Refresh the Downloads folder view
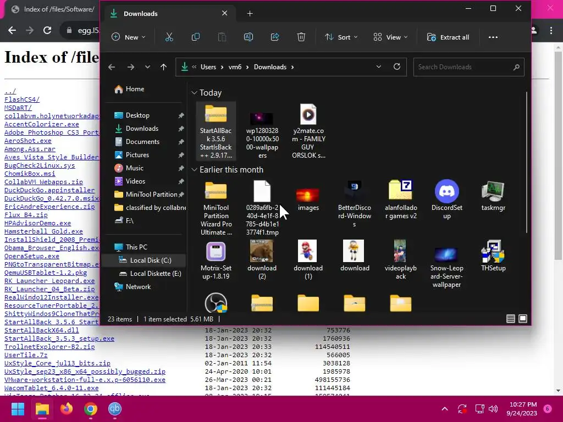This screenshot has height=422, width=563. coord(397,66)
